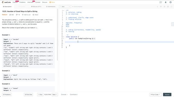Open the Run Code dropdown
This screenshot has height=97, width=174.
pos(155,95)
